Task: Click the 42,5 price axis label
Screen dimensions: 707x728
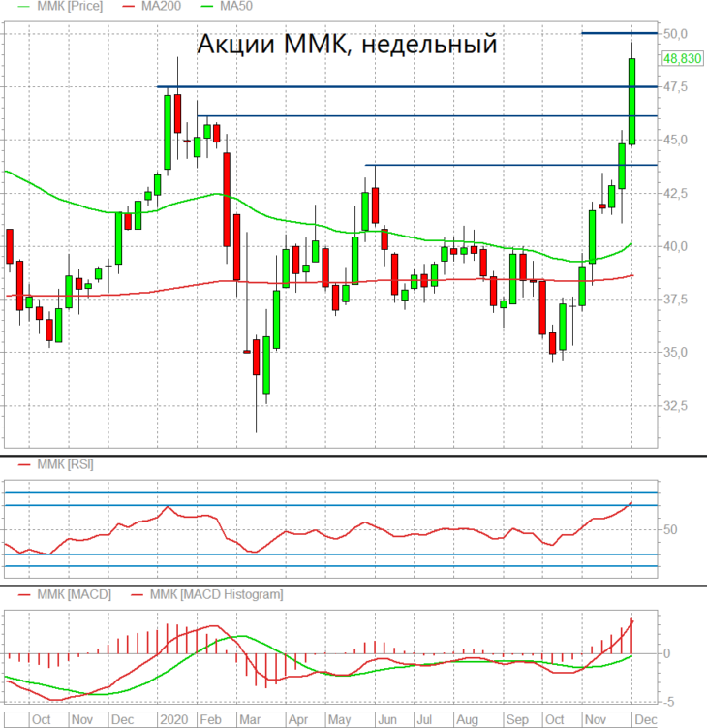Action: point(675,193)
